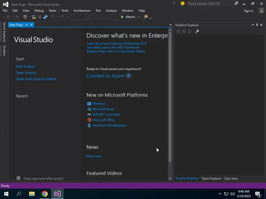This screenshot has height=199, width=266.
Task: Open Chrome from the taskbar
Action: click(x=45, y=194)
